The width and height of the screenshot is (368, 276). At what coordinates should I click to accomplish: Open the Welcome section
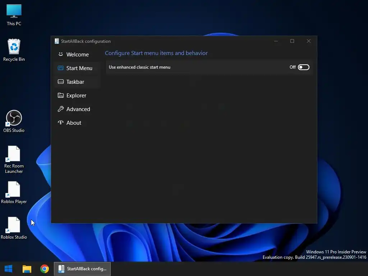click(x=77, y=55)
